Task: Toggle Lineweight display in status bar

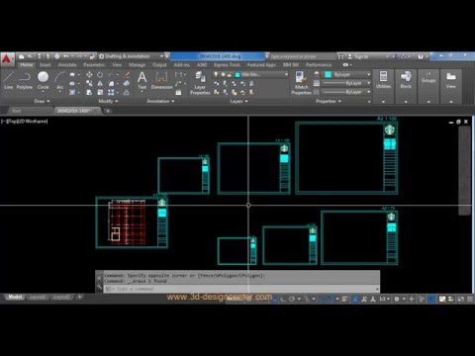Action: coord(344,299)
